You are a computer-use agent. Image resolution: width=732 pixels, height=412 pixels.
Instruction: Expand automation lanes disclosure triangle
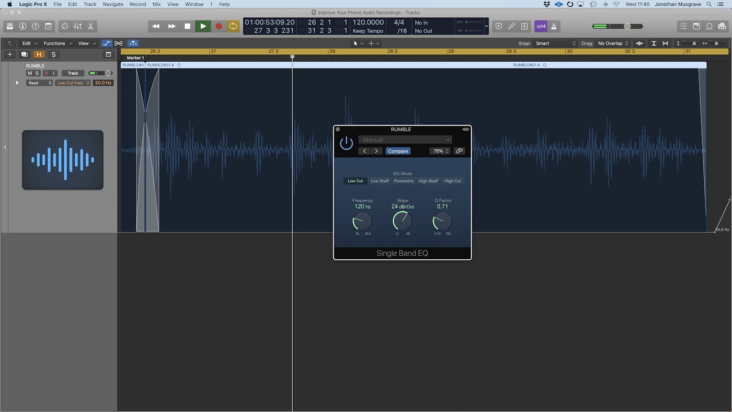17,83
